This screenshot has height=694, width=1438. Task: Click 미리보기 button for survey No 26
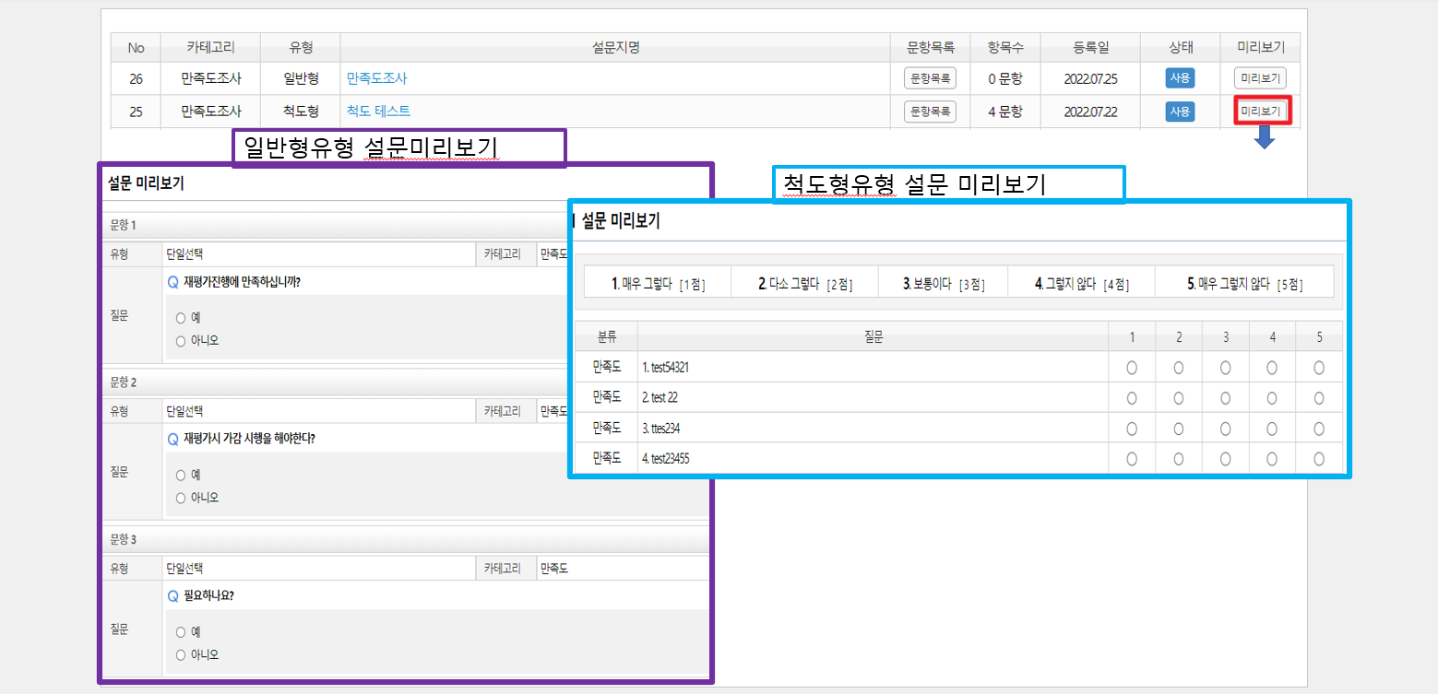[x=1261, y=78]
